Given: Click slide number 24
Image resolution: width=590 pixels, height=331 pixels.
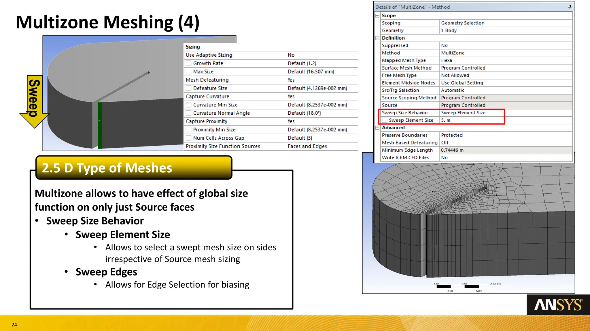Looking at the screenshot, I should 14,325.
